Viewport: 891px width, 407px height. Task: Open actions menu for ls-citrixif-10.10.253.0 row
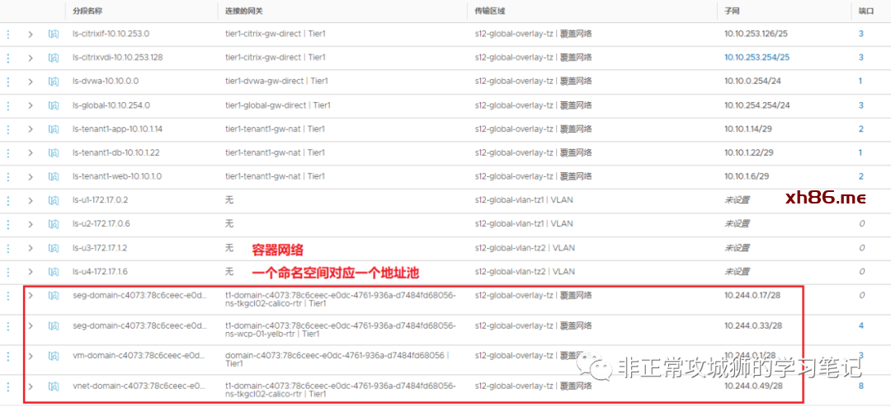click(8, 34)
